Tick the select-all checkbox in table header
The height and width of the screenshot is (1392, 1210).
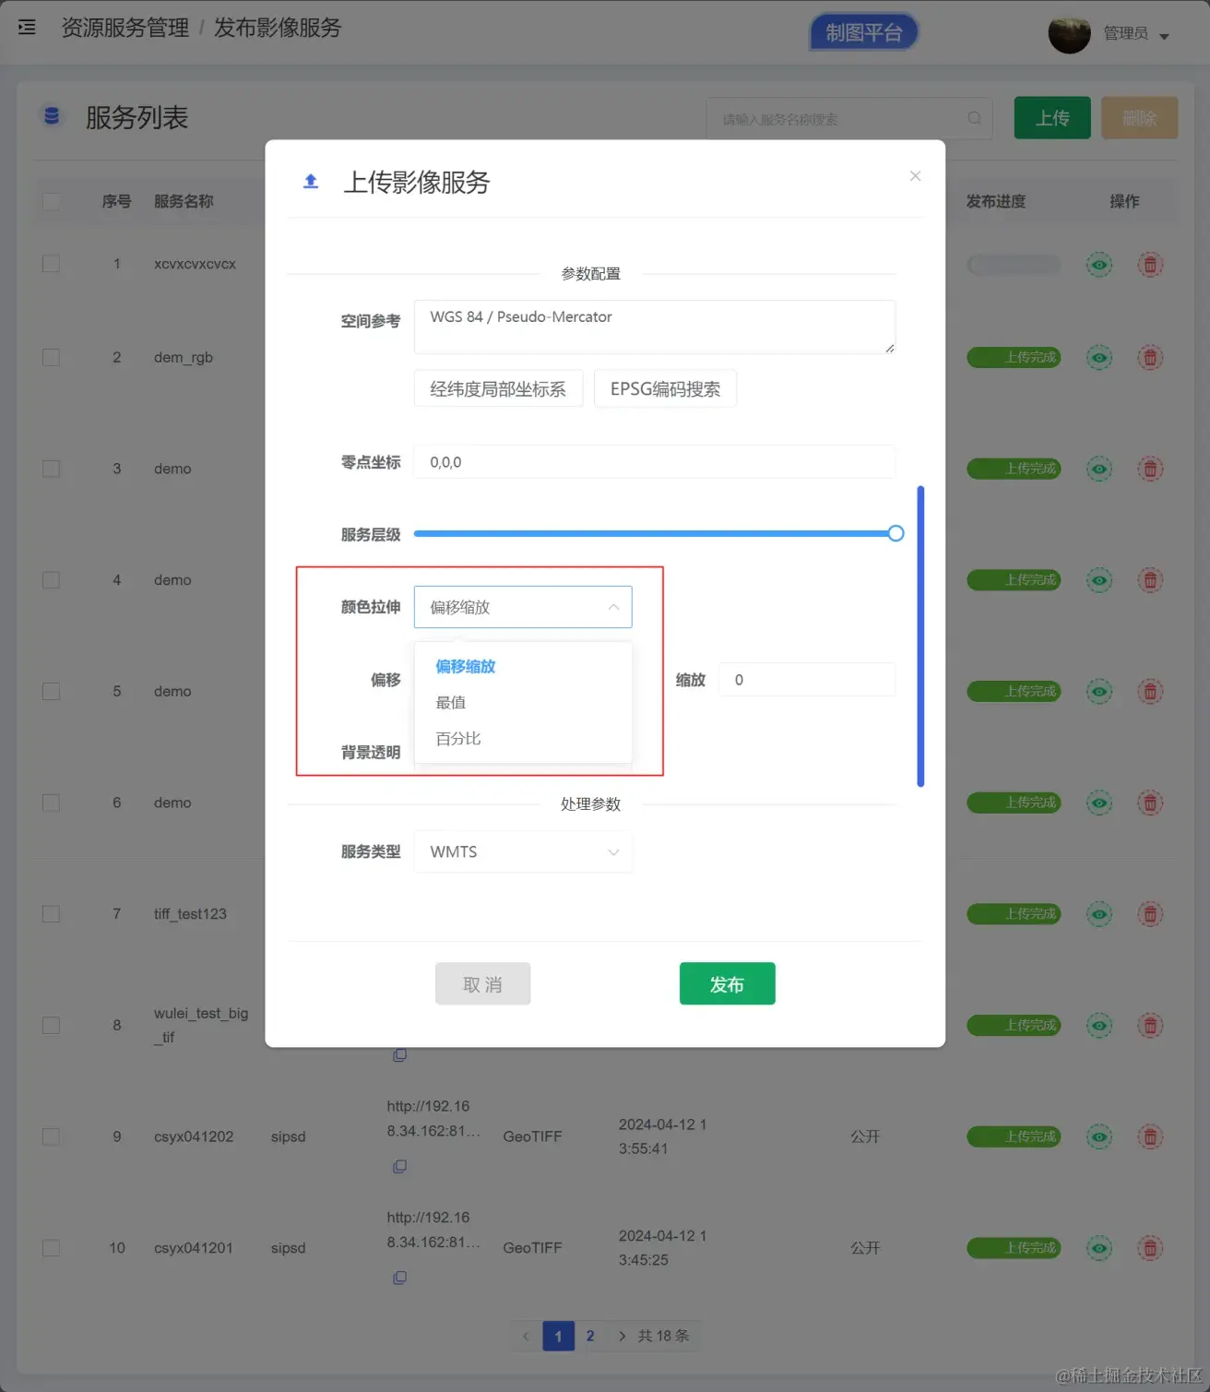point(51,201)
